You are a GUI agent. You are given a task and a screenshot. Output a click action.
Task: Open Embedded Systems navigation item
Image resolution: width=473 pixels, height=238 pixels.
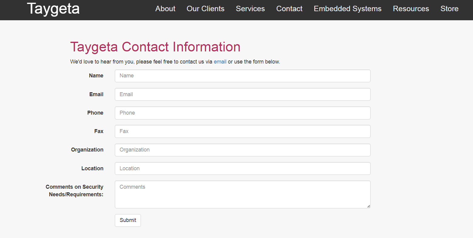[x=348, y=9]
